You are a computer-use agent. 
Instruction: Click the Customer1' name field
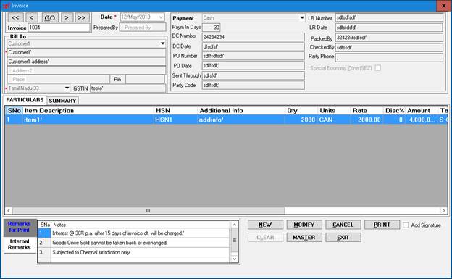(x=86, y=52)
